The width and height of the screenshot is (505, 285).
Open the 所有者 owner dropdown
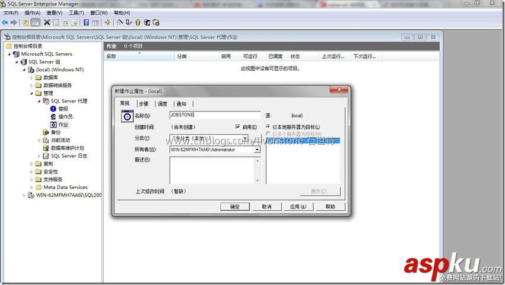[257, 150]
